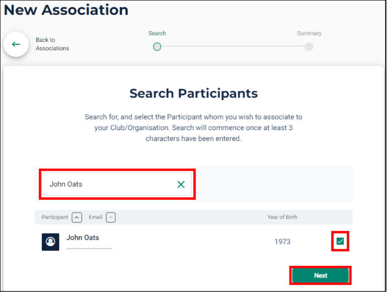This screenshot has width=387, height=292.
Task: Click the Email column header label
Action: pyautogui.click(x=96, y=217)
